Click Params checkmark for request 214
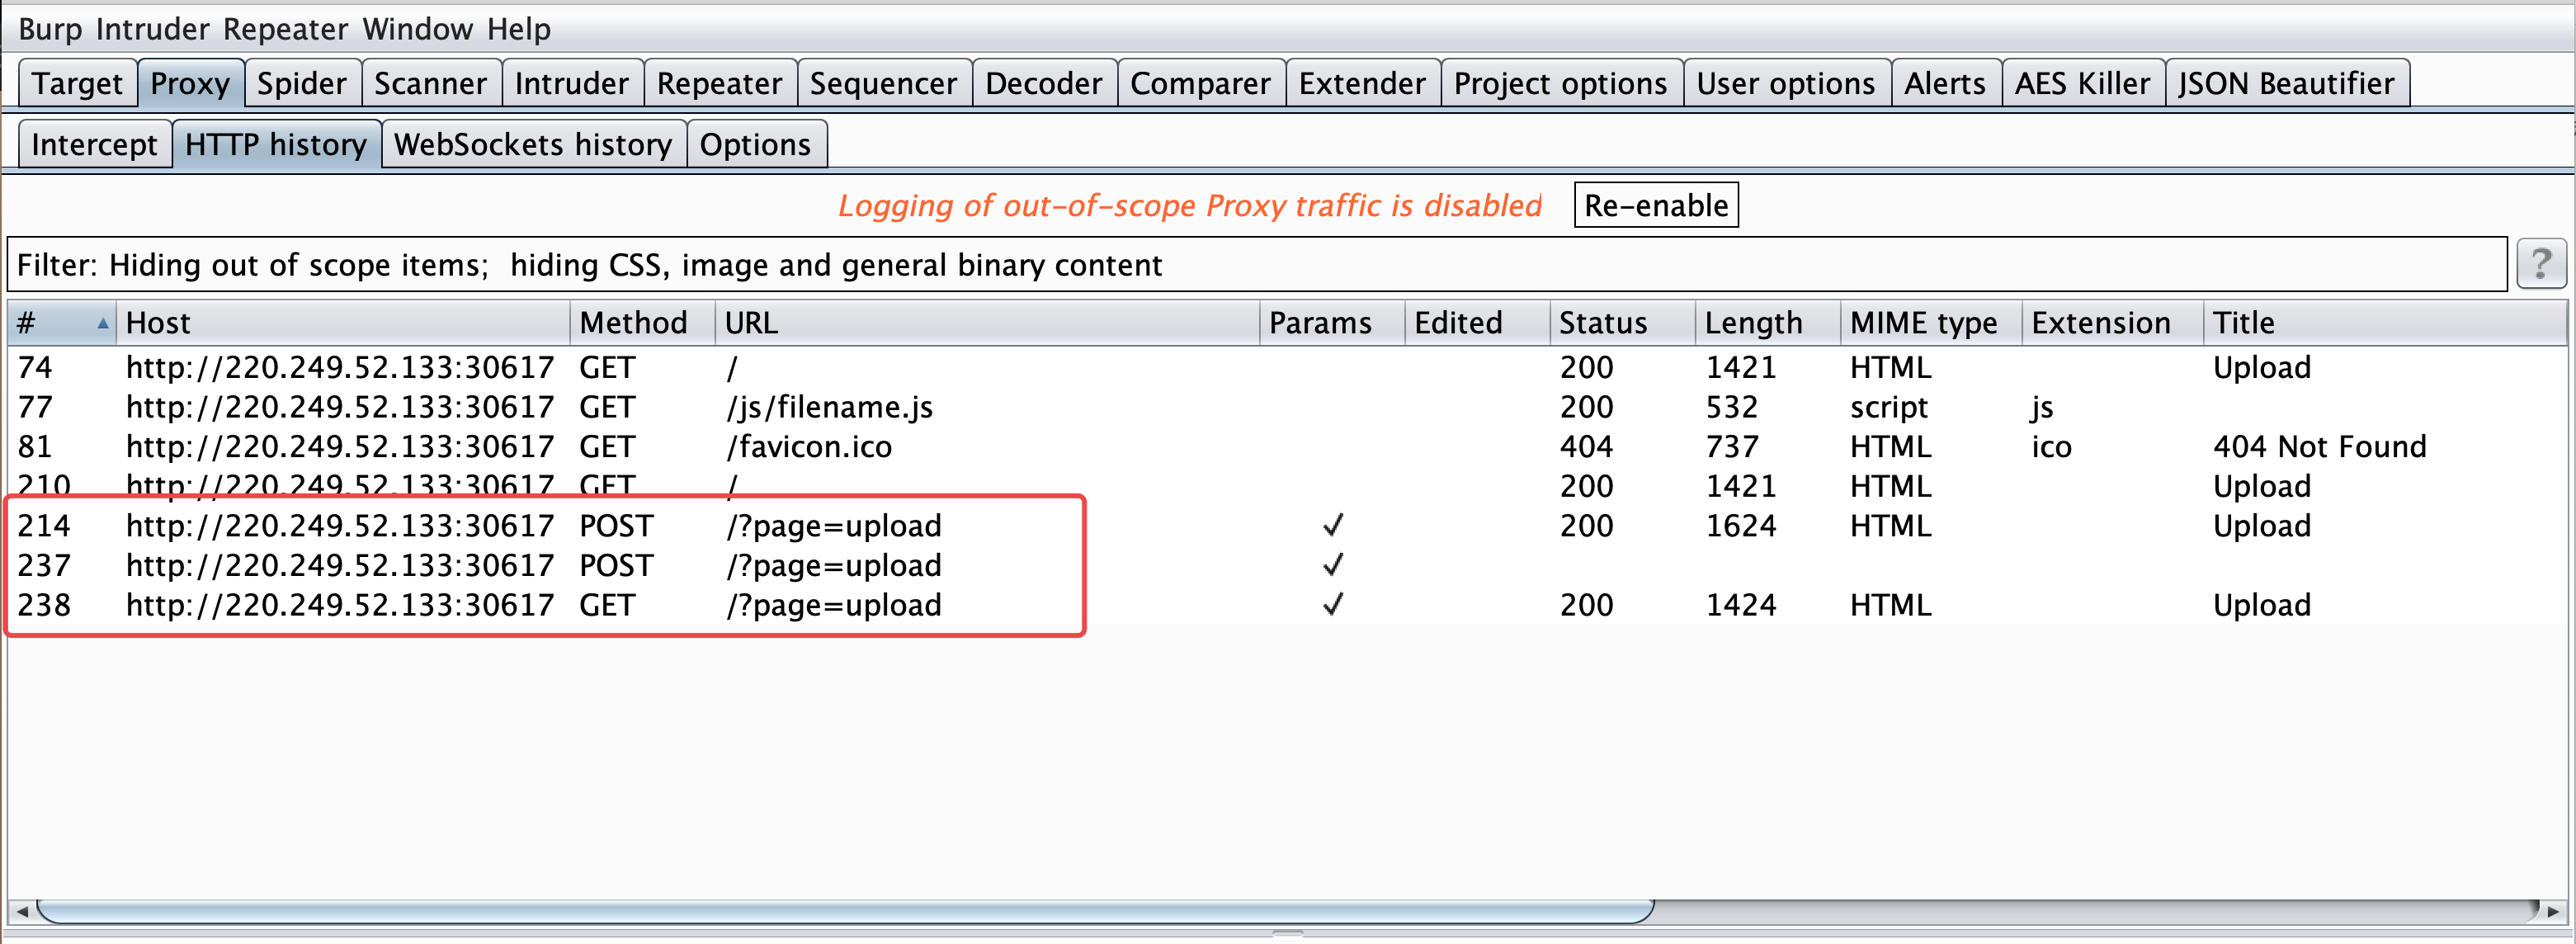 click(x=1332, y=525)
